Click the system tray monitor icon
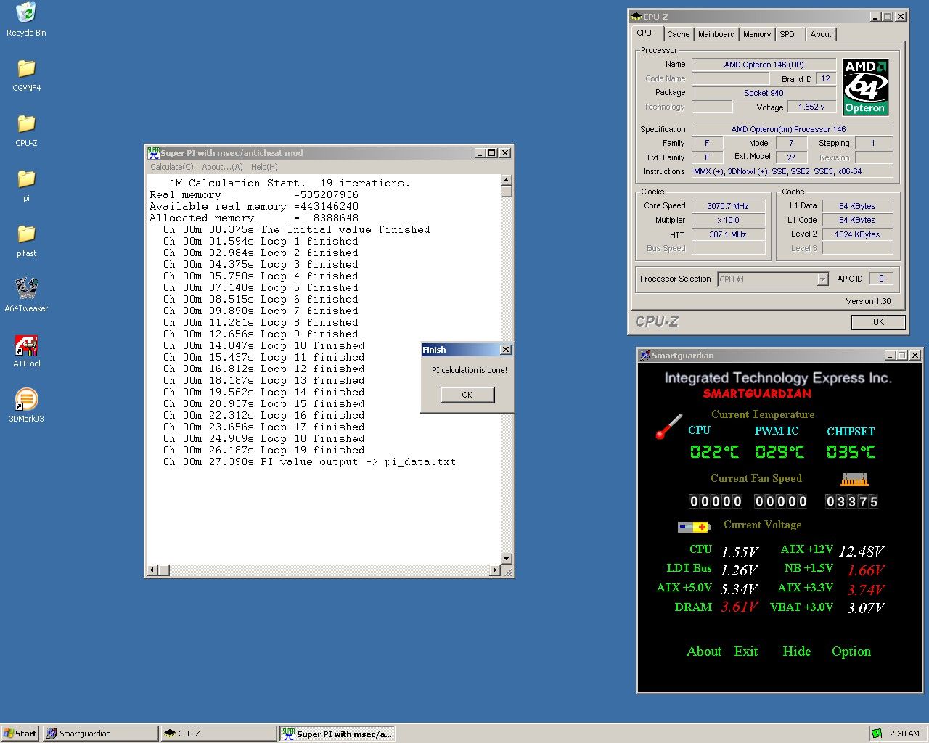The image size is (929, 743). pyautogui.click(x=877, y=734)
